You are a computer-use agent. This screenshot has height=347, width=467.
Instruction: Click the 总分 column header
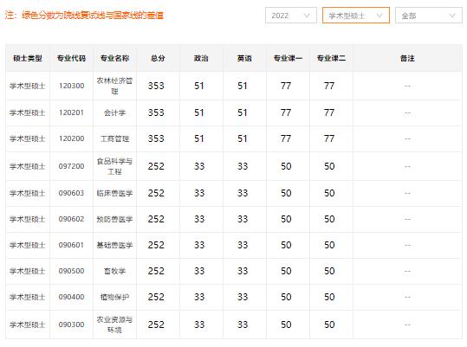tap(158, 58)
